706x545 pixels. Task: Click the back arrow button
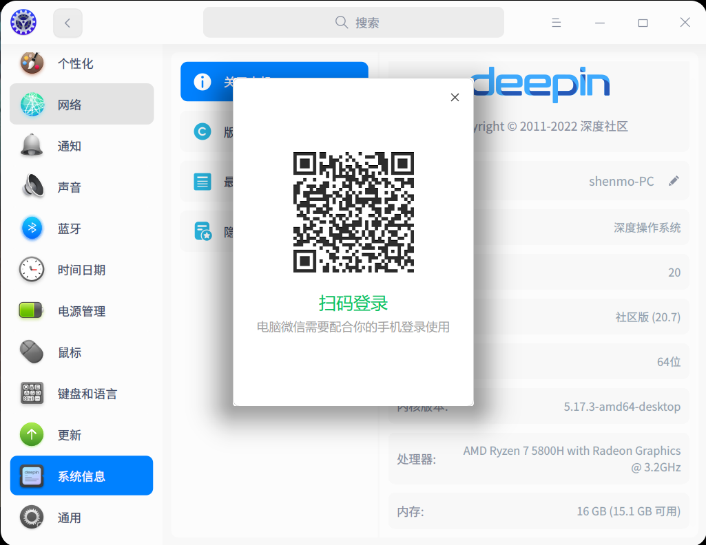pos(67,22)
